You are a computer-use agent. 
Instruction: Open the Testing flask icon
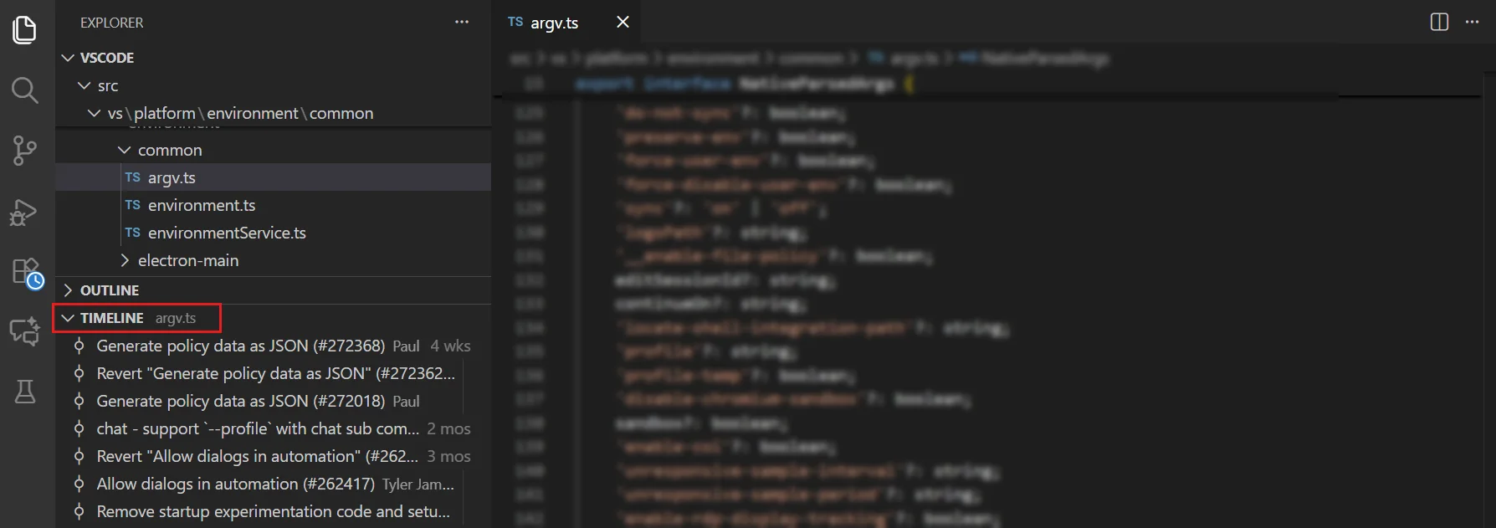pyautogui.click(x=25, y=392)
